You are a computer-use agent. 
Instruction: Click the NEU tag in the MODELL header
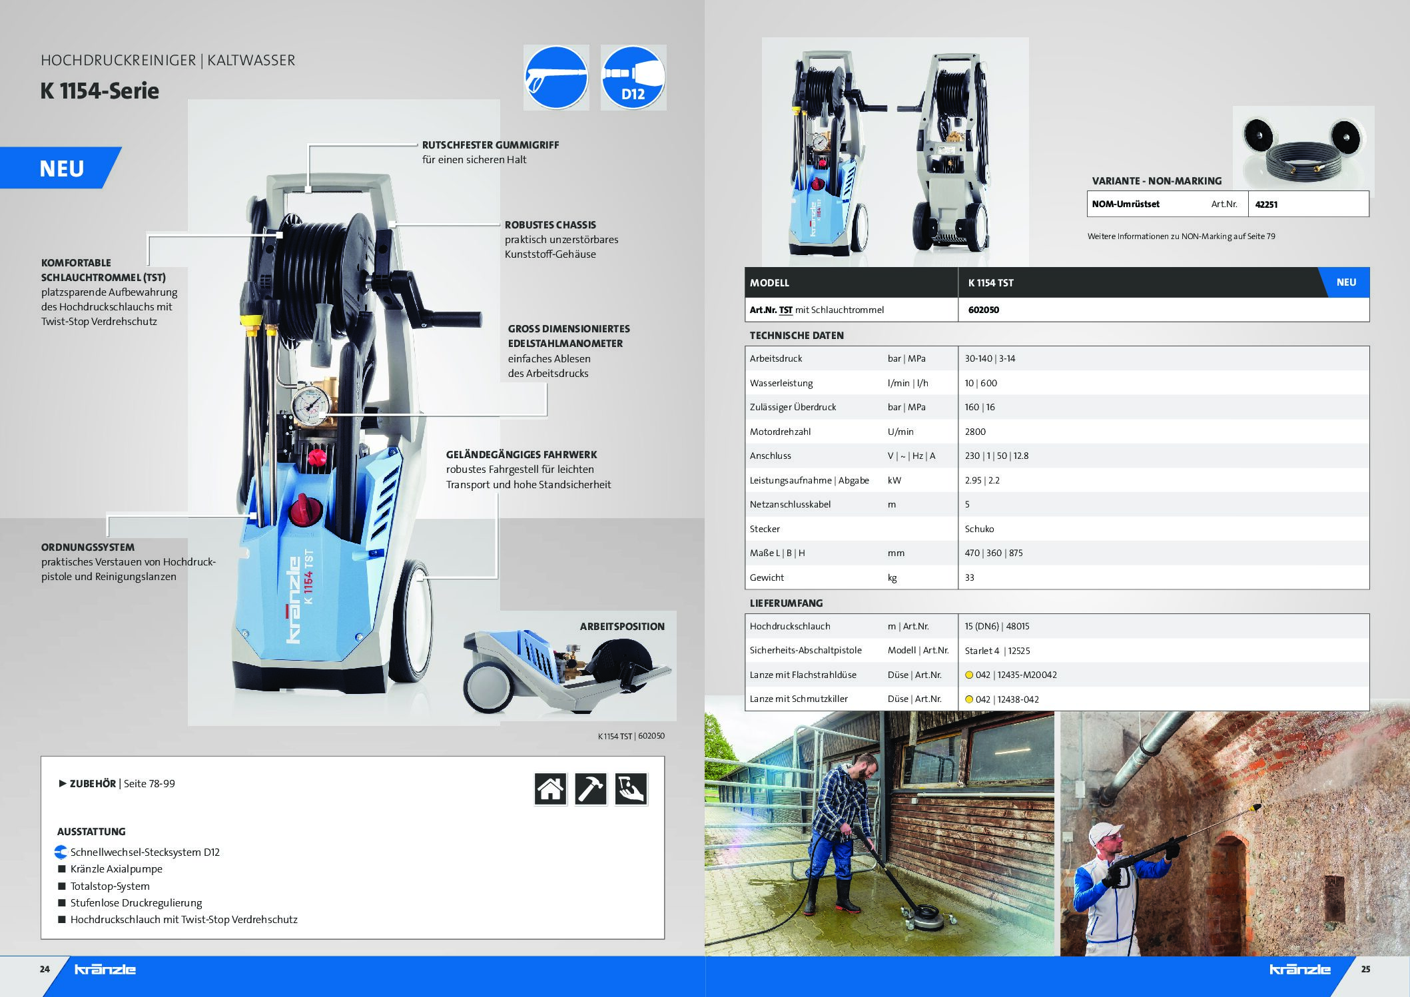click(x=1346, y=282)
